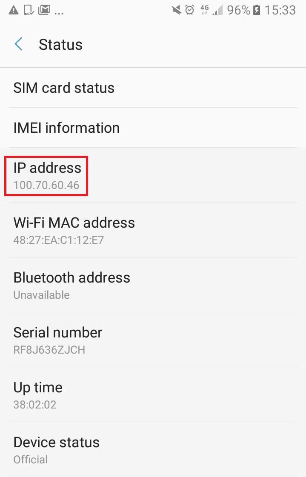Viewport: 306px width, 477px height.
Task: Open SIM card status
Action: (153, 88)
